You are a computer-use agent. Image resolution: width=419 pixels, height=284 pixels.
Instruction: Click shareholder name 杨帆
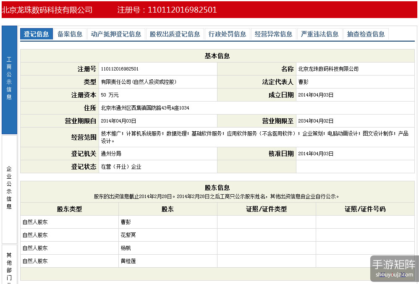(x=126, y=248)
